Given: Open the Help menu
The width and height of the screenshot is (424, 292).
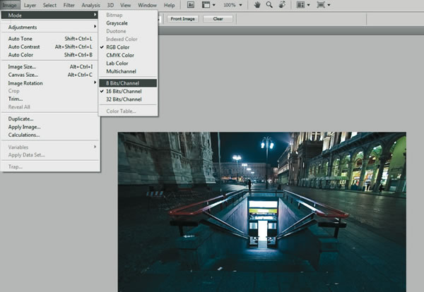Looking at the screenshot, I should coord(170,5).
